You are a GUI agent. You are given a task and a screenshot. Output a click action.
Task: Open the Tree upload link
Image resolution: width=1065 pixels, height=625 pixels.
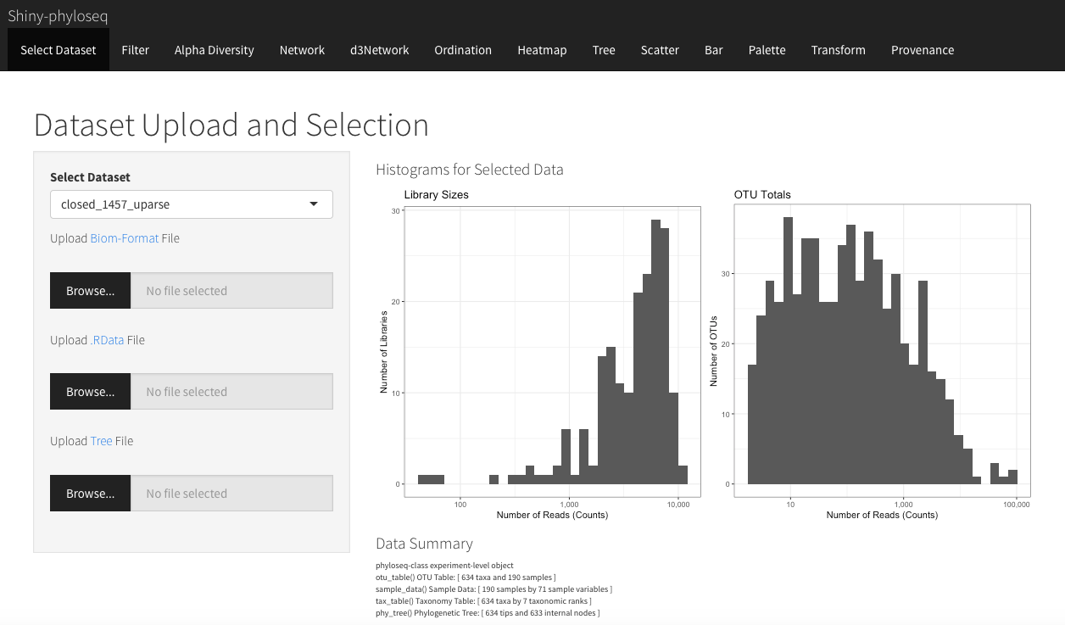pyautogui.click(x=101, y=441)
